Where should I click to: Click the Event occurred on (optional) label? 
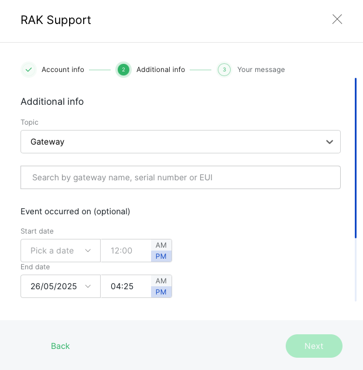pyautogui.click(x=76, y=211)
